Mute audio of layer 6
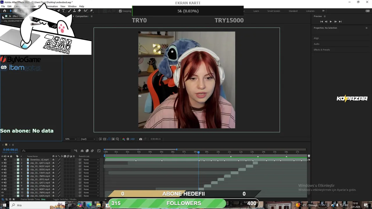This screenshot has height=209, width=372. [5, 176]
